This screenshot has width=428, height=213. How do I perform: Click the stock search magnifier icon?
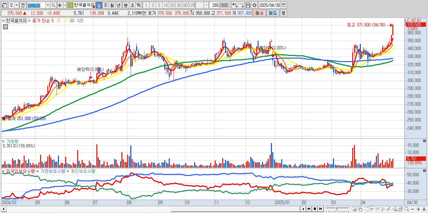coord(53,5)
